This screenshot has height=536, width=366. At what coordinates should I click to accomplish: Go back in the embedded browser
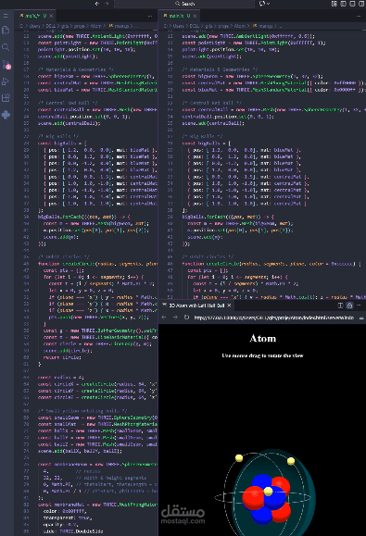(x=164, y=318)
